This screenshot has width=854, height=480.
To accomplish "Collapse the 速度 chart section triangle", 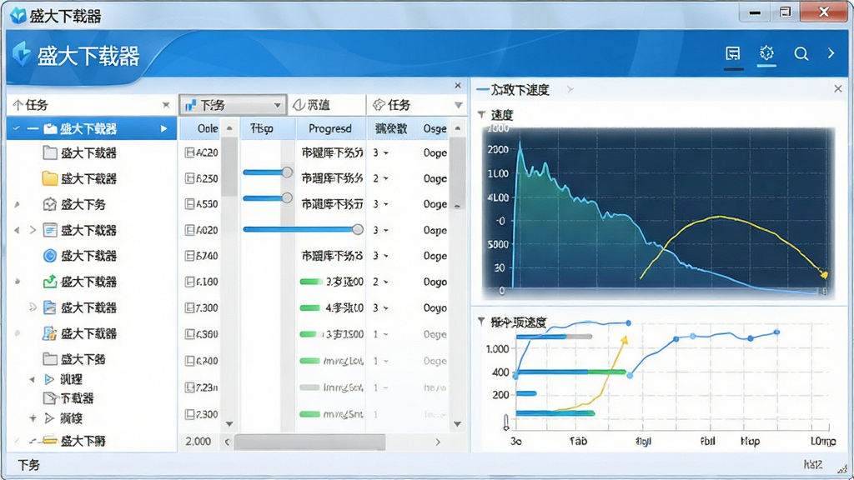I will pos(481,114).
